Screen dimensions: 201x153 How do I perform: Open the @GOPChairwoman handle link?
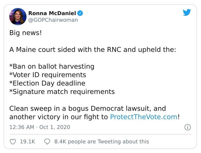click(x=53, y=20)
